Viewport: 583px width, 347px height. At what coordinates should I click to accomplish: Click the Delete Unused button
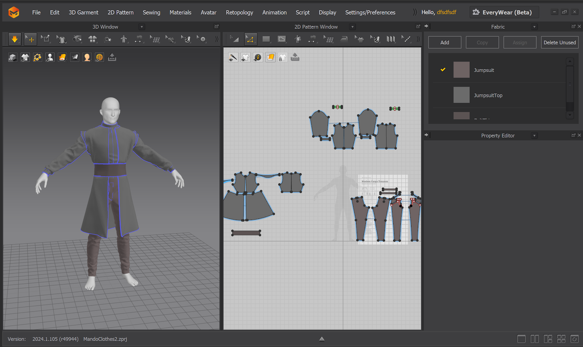point(559,43)
